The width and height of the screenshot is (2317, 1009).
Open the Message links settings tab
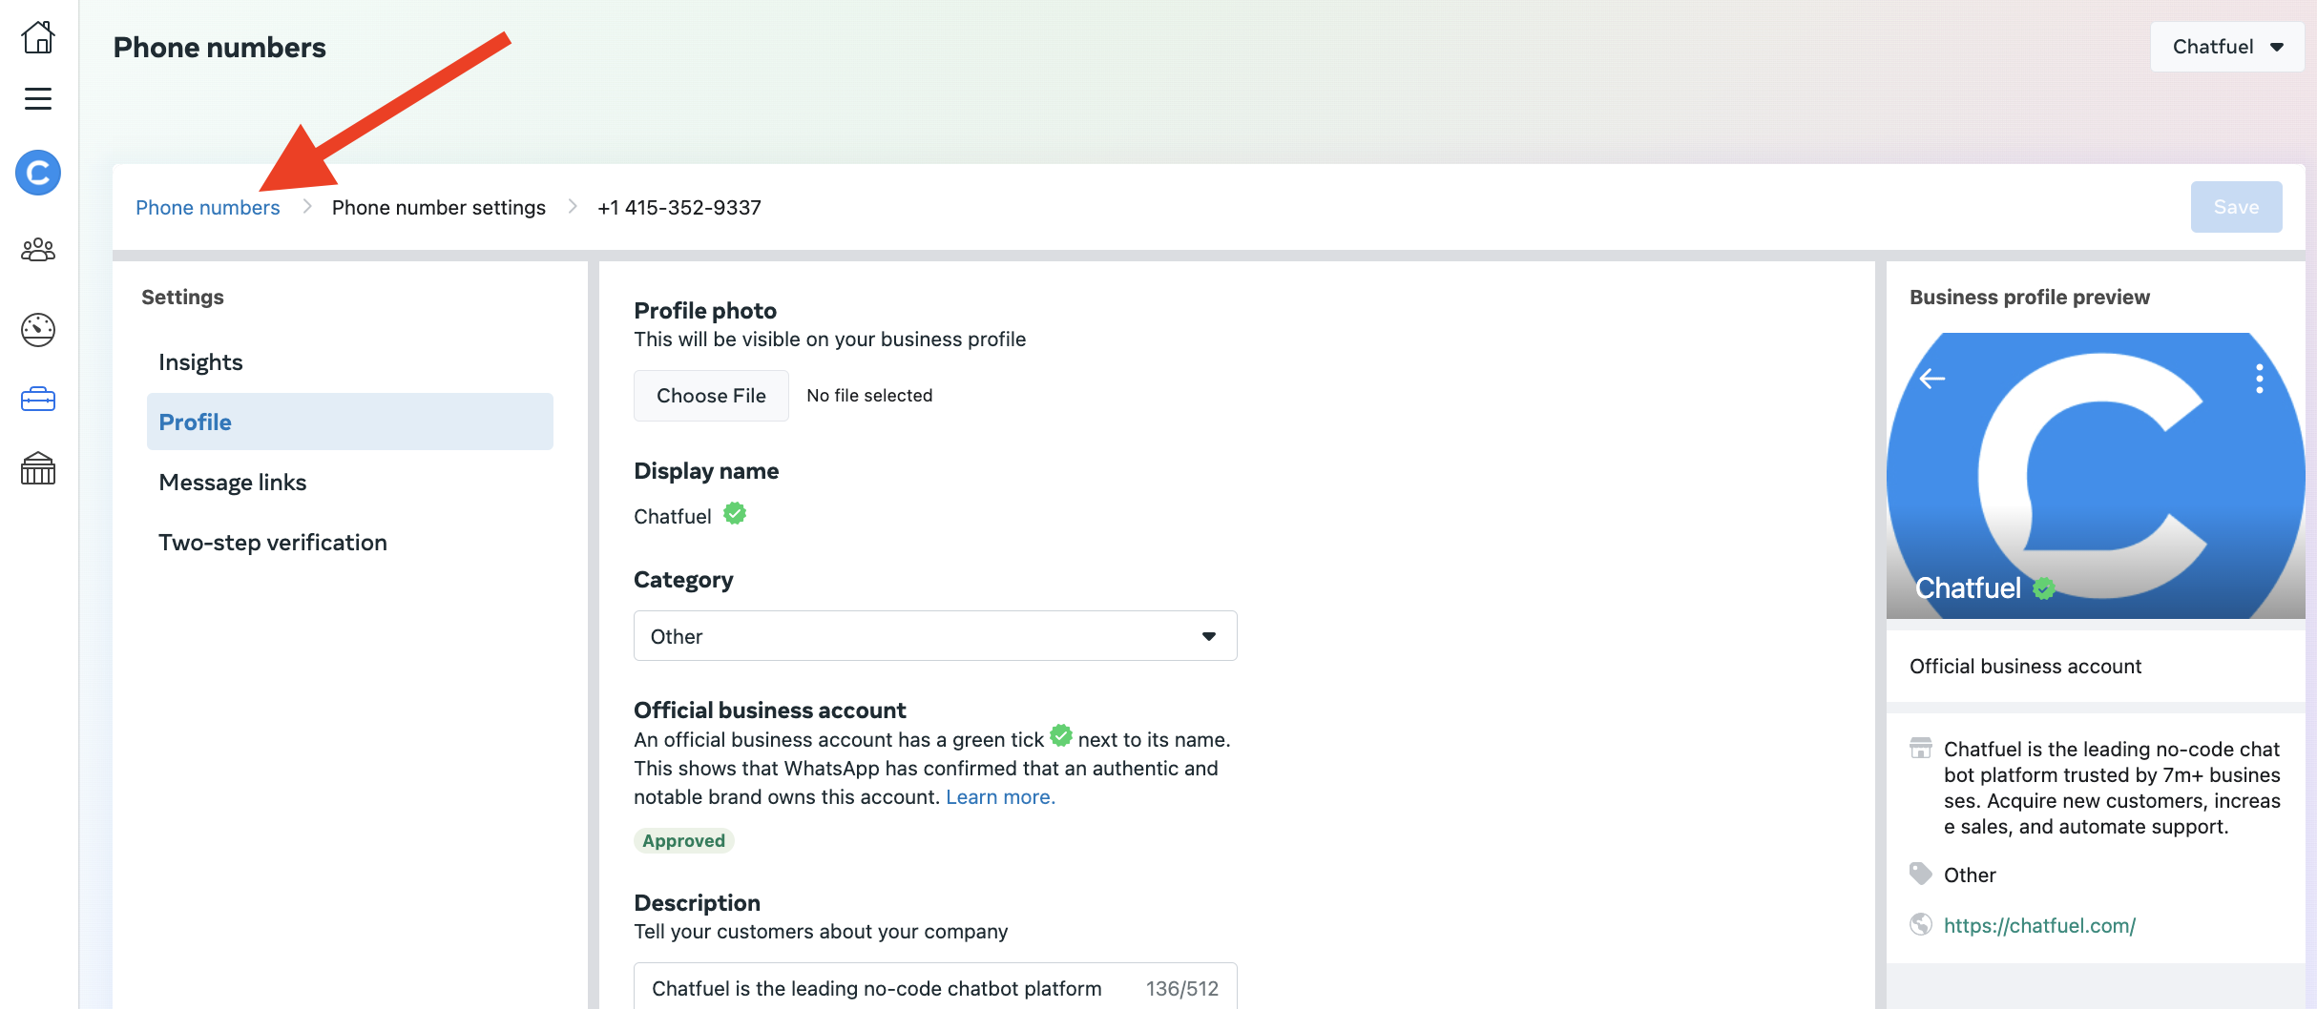pyautogui.click(x=232, y=483)
